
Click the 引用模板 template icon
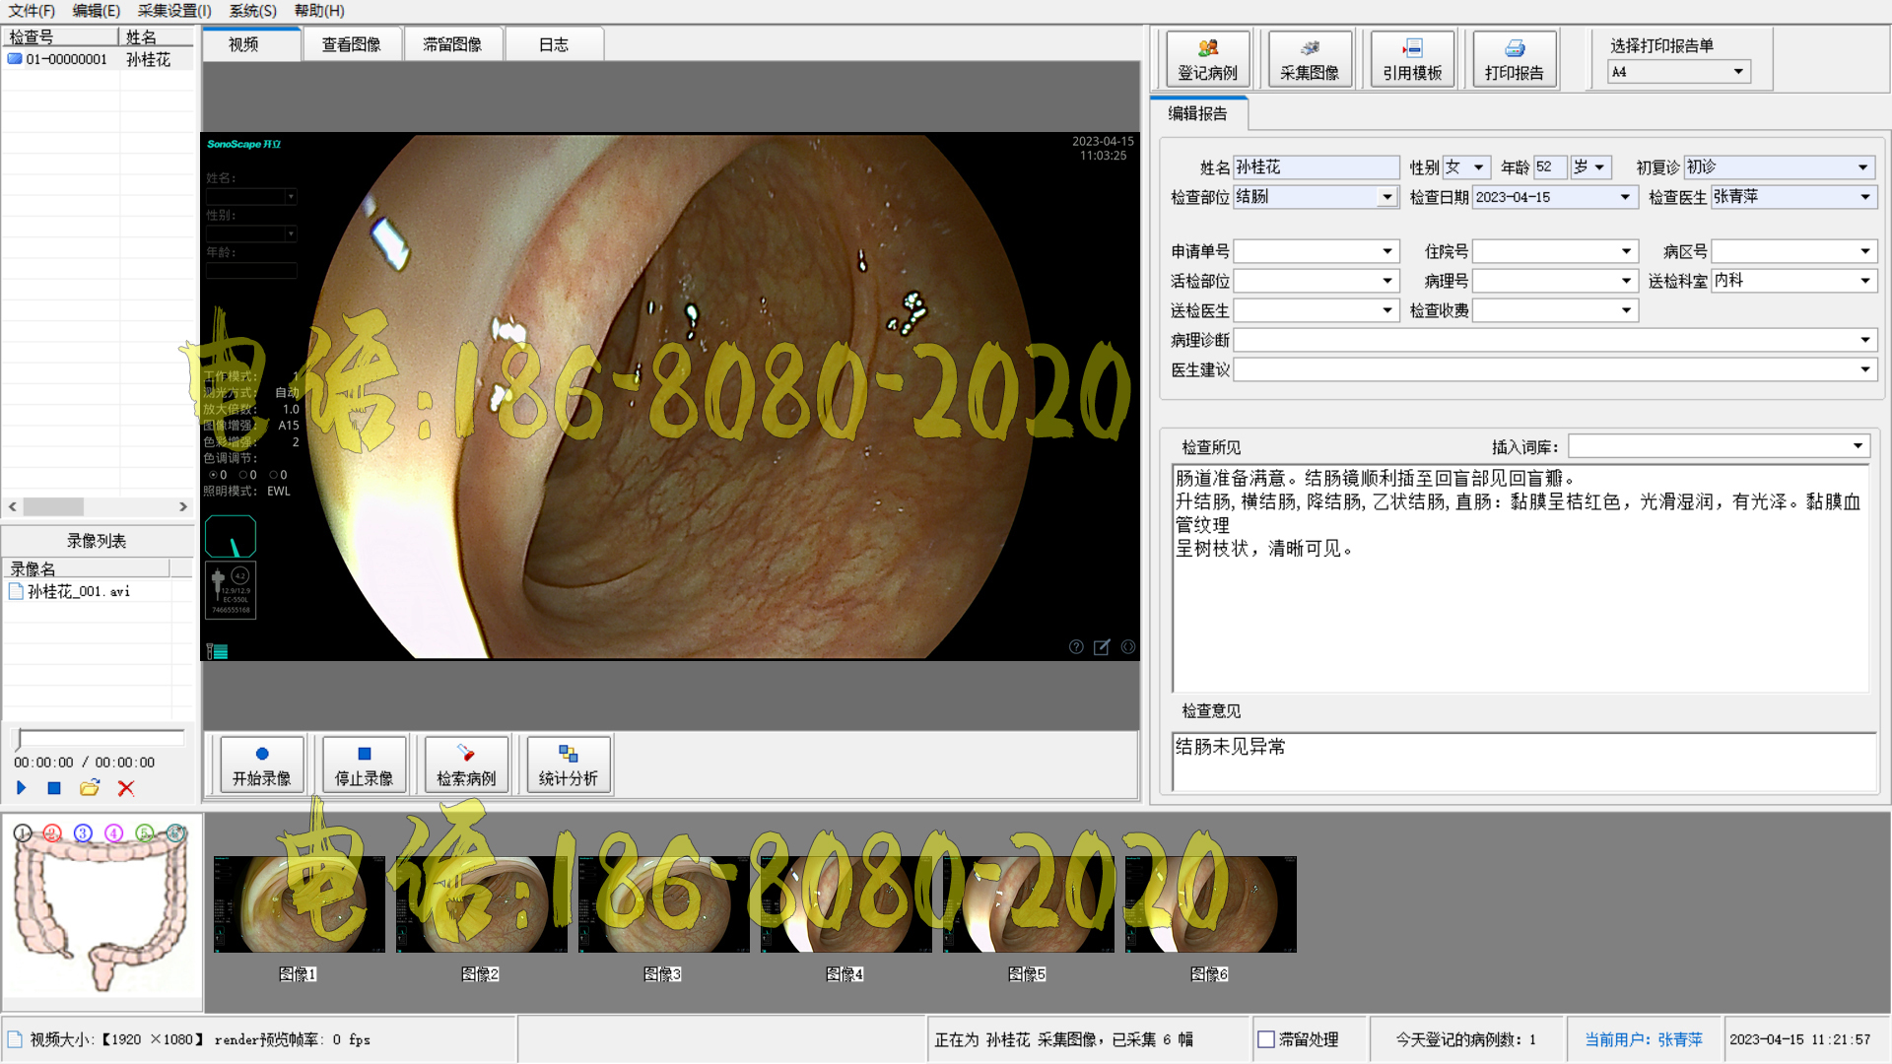pos(1411,48)
